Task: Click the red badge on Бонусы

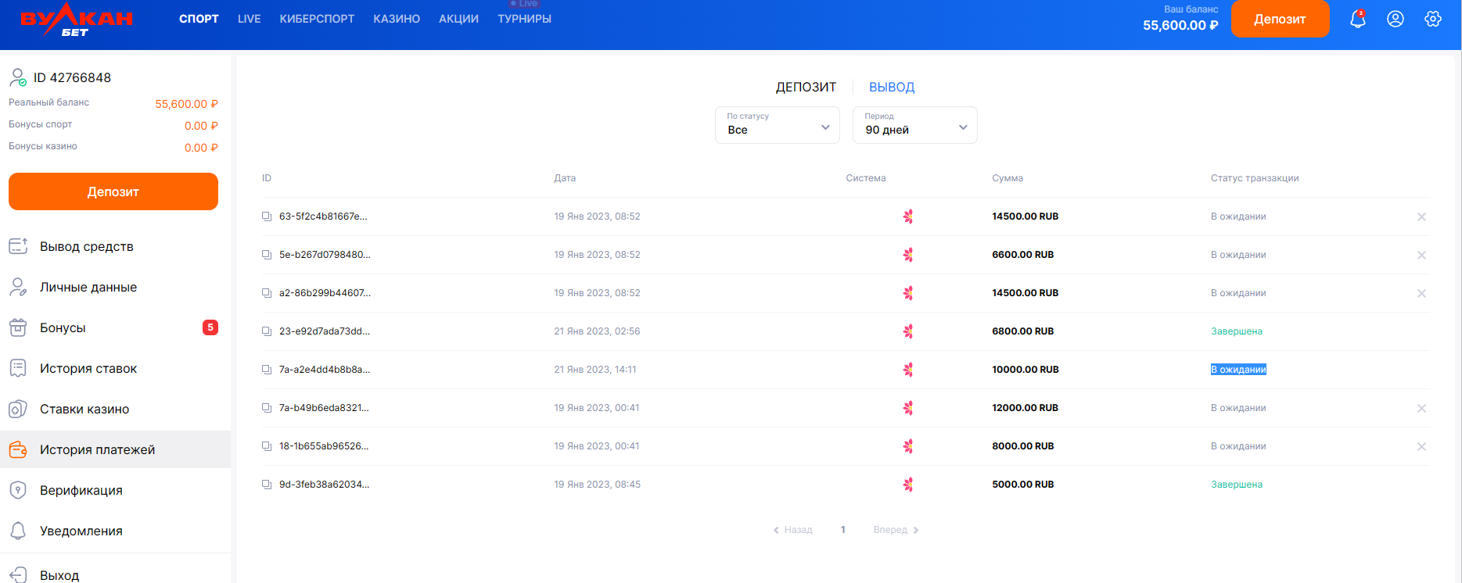Action: (x=210, y=327)
